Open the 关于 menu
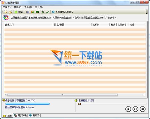The height and width of the screenshot is (119, 150). coord(39,7)
